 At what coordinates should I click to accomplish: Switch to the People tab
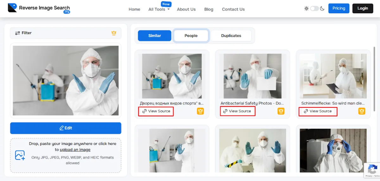pos(191,36)
